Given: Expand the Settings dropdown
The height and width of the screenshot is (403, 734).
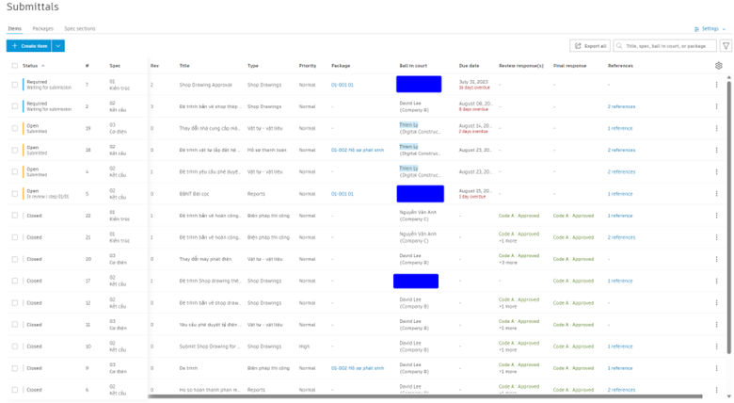Looking at the screenshot, I should pos(710,28).
